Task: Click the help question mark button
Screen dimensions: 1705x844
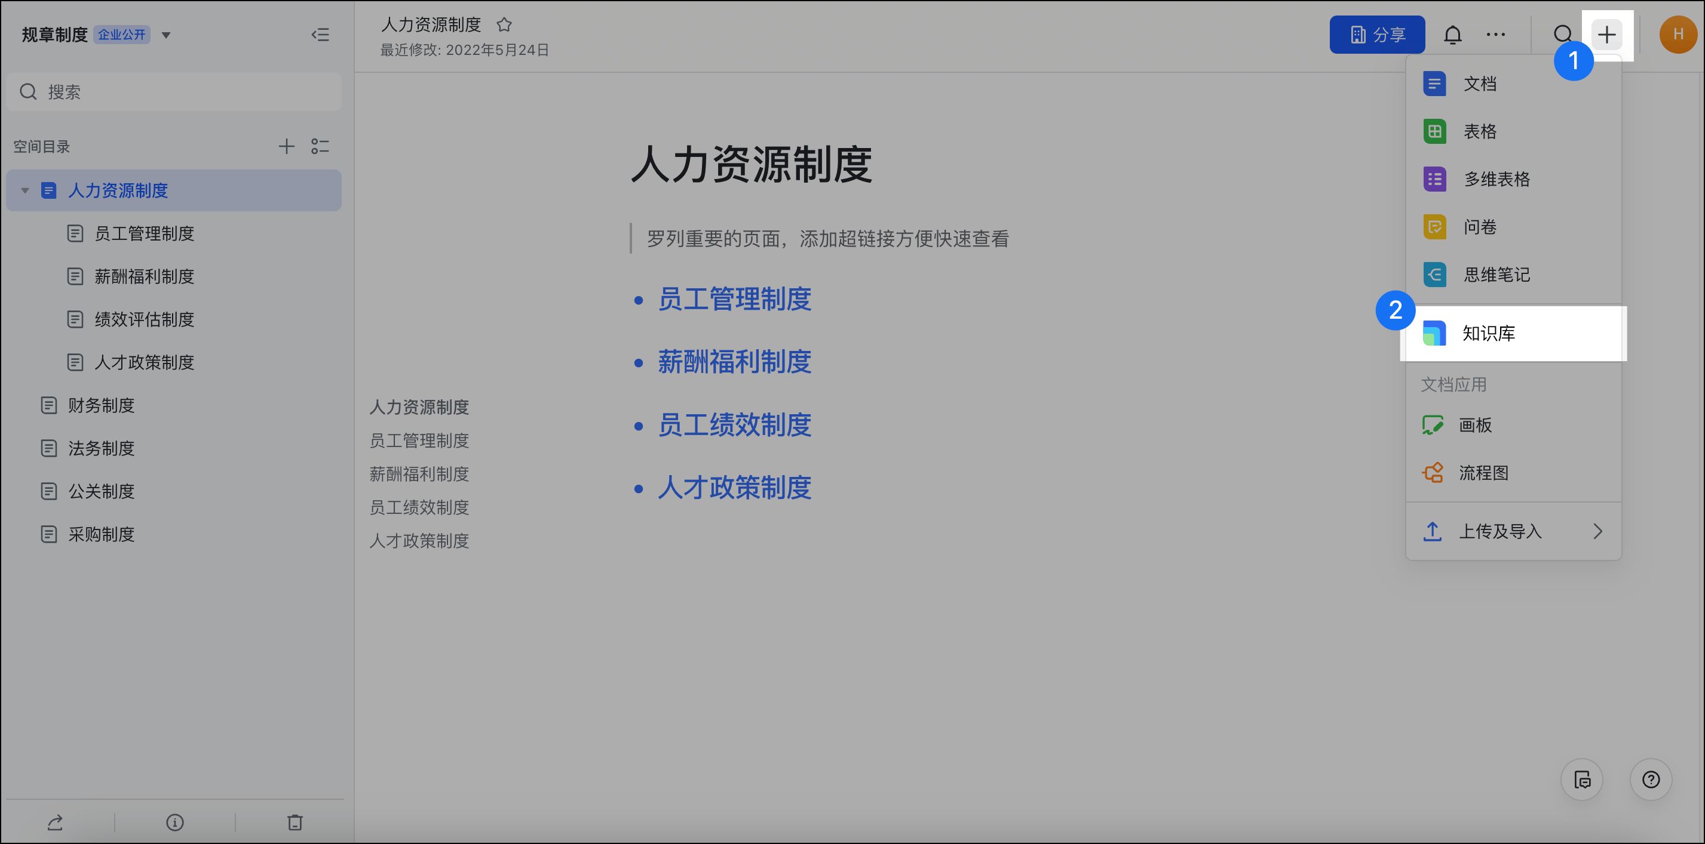Action: (1651, 779)
